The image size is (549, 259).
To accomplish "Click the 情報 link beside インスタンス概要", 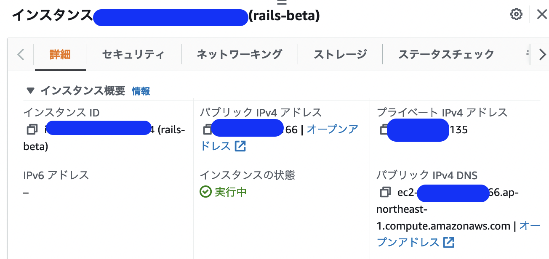I will pos(141,91).
